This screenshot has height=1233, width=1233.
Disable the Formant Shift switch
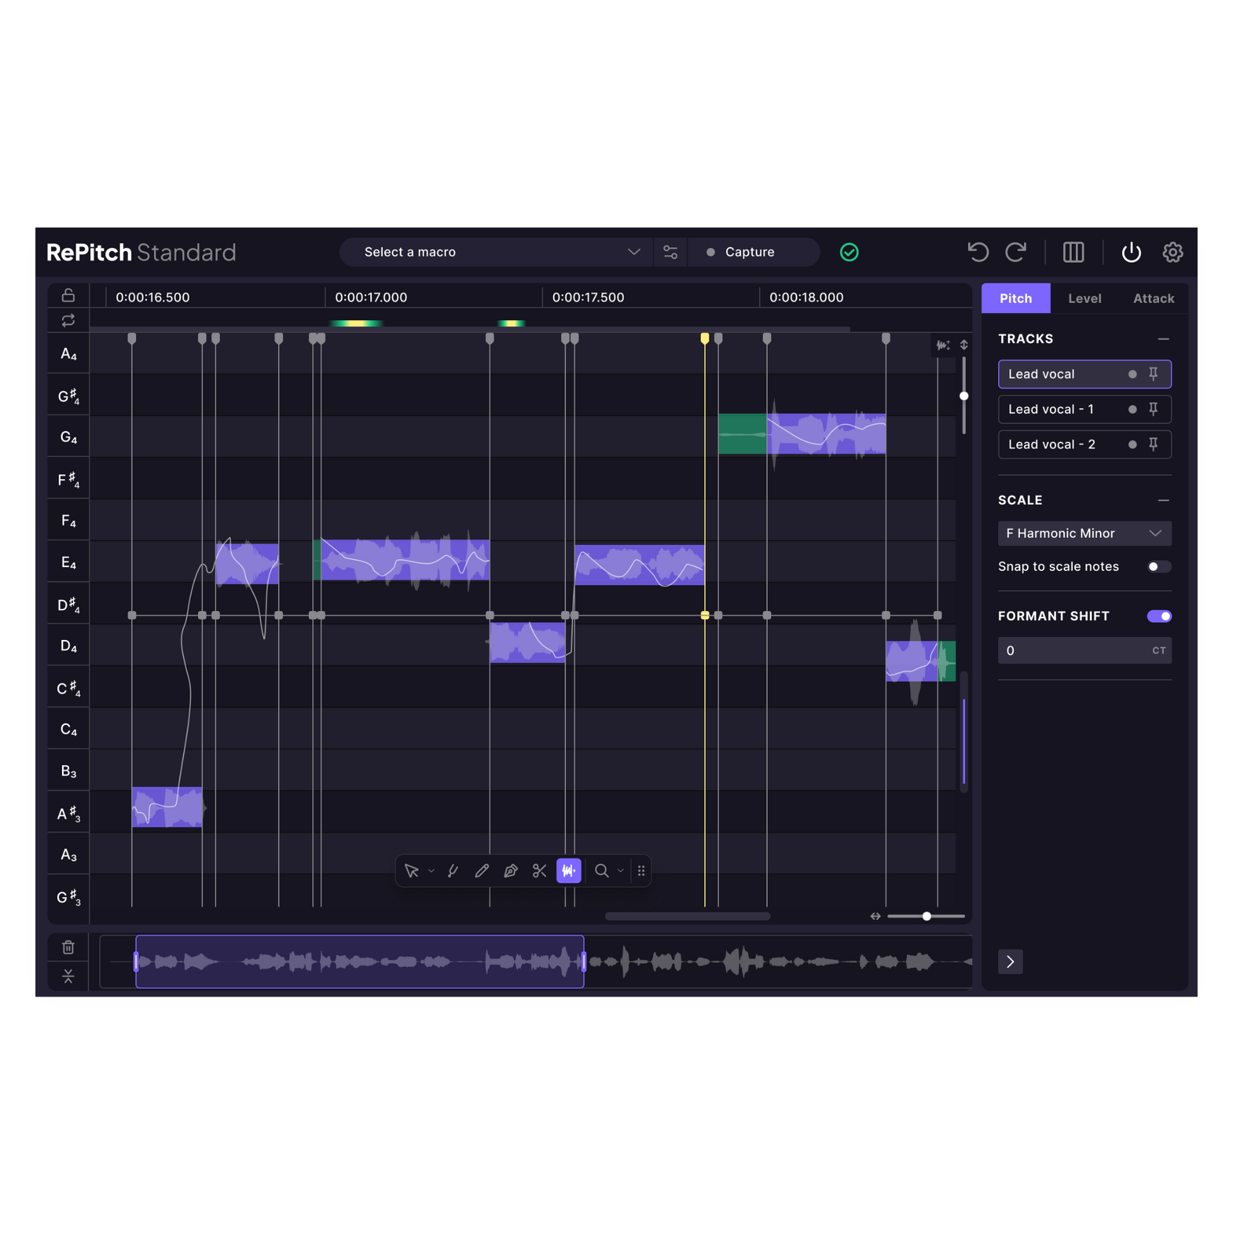pos(1159,616)
